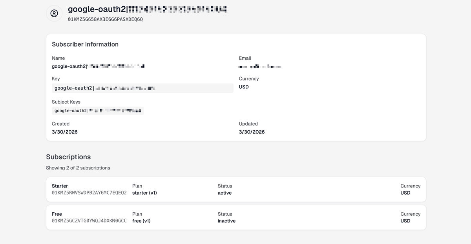Select the Free subscription ID
Viewport: 471px width, 244px height.
(x=89, y=221)
